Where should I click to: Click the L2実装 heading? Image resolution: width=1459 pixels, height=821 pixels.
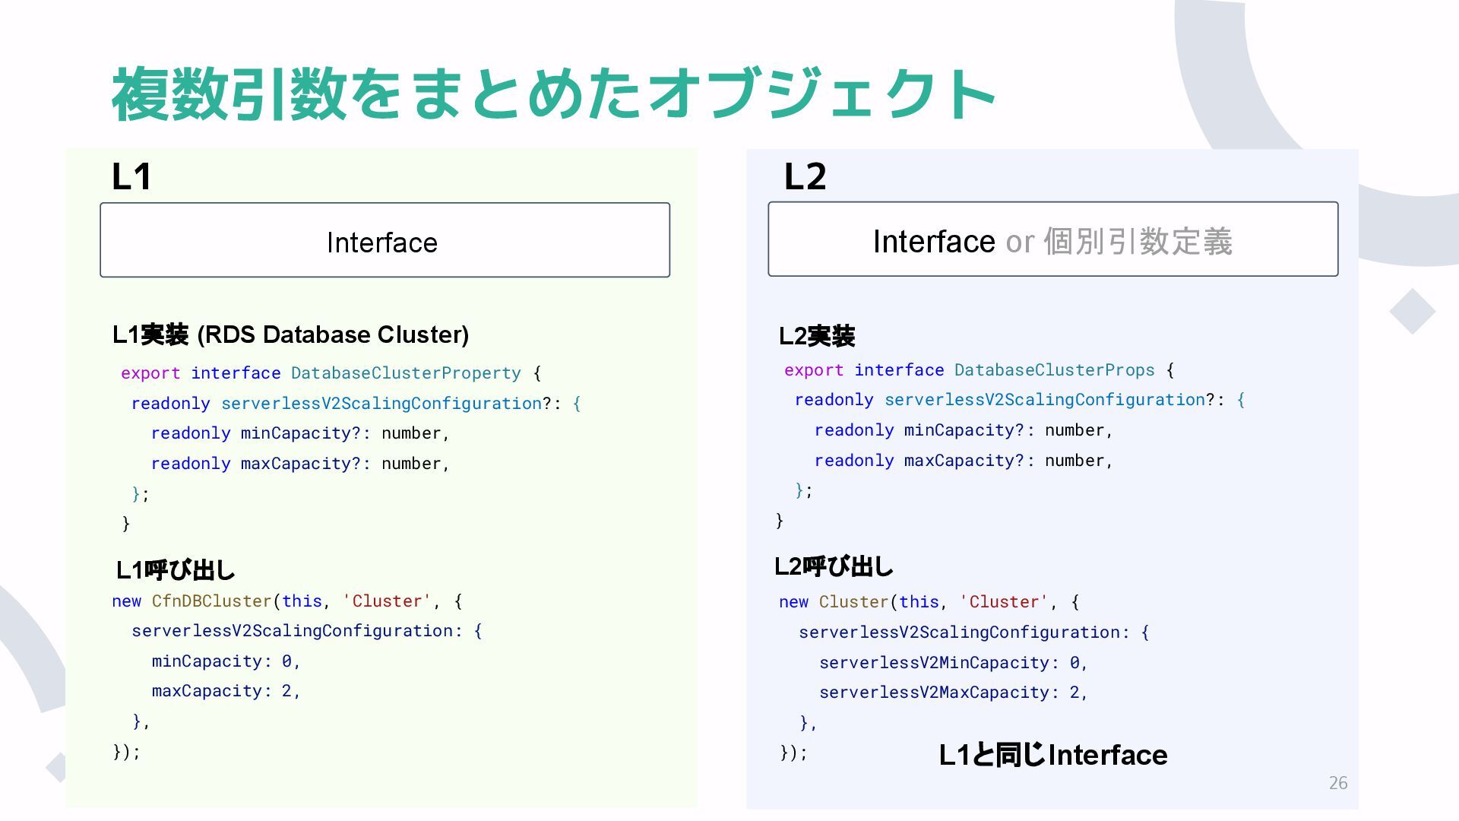click(817, 336)
